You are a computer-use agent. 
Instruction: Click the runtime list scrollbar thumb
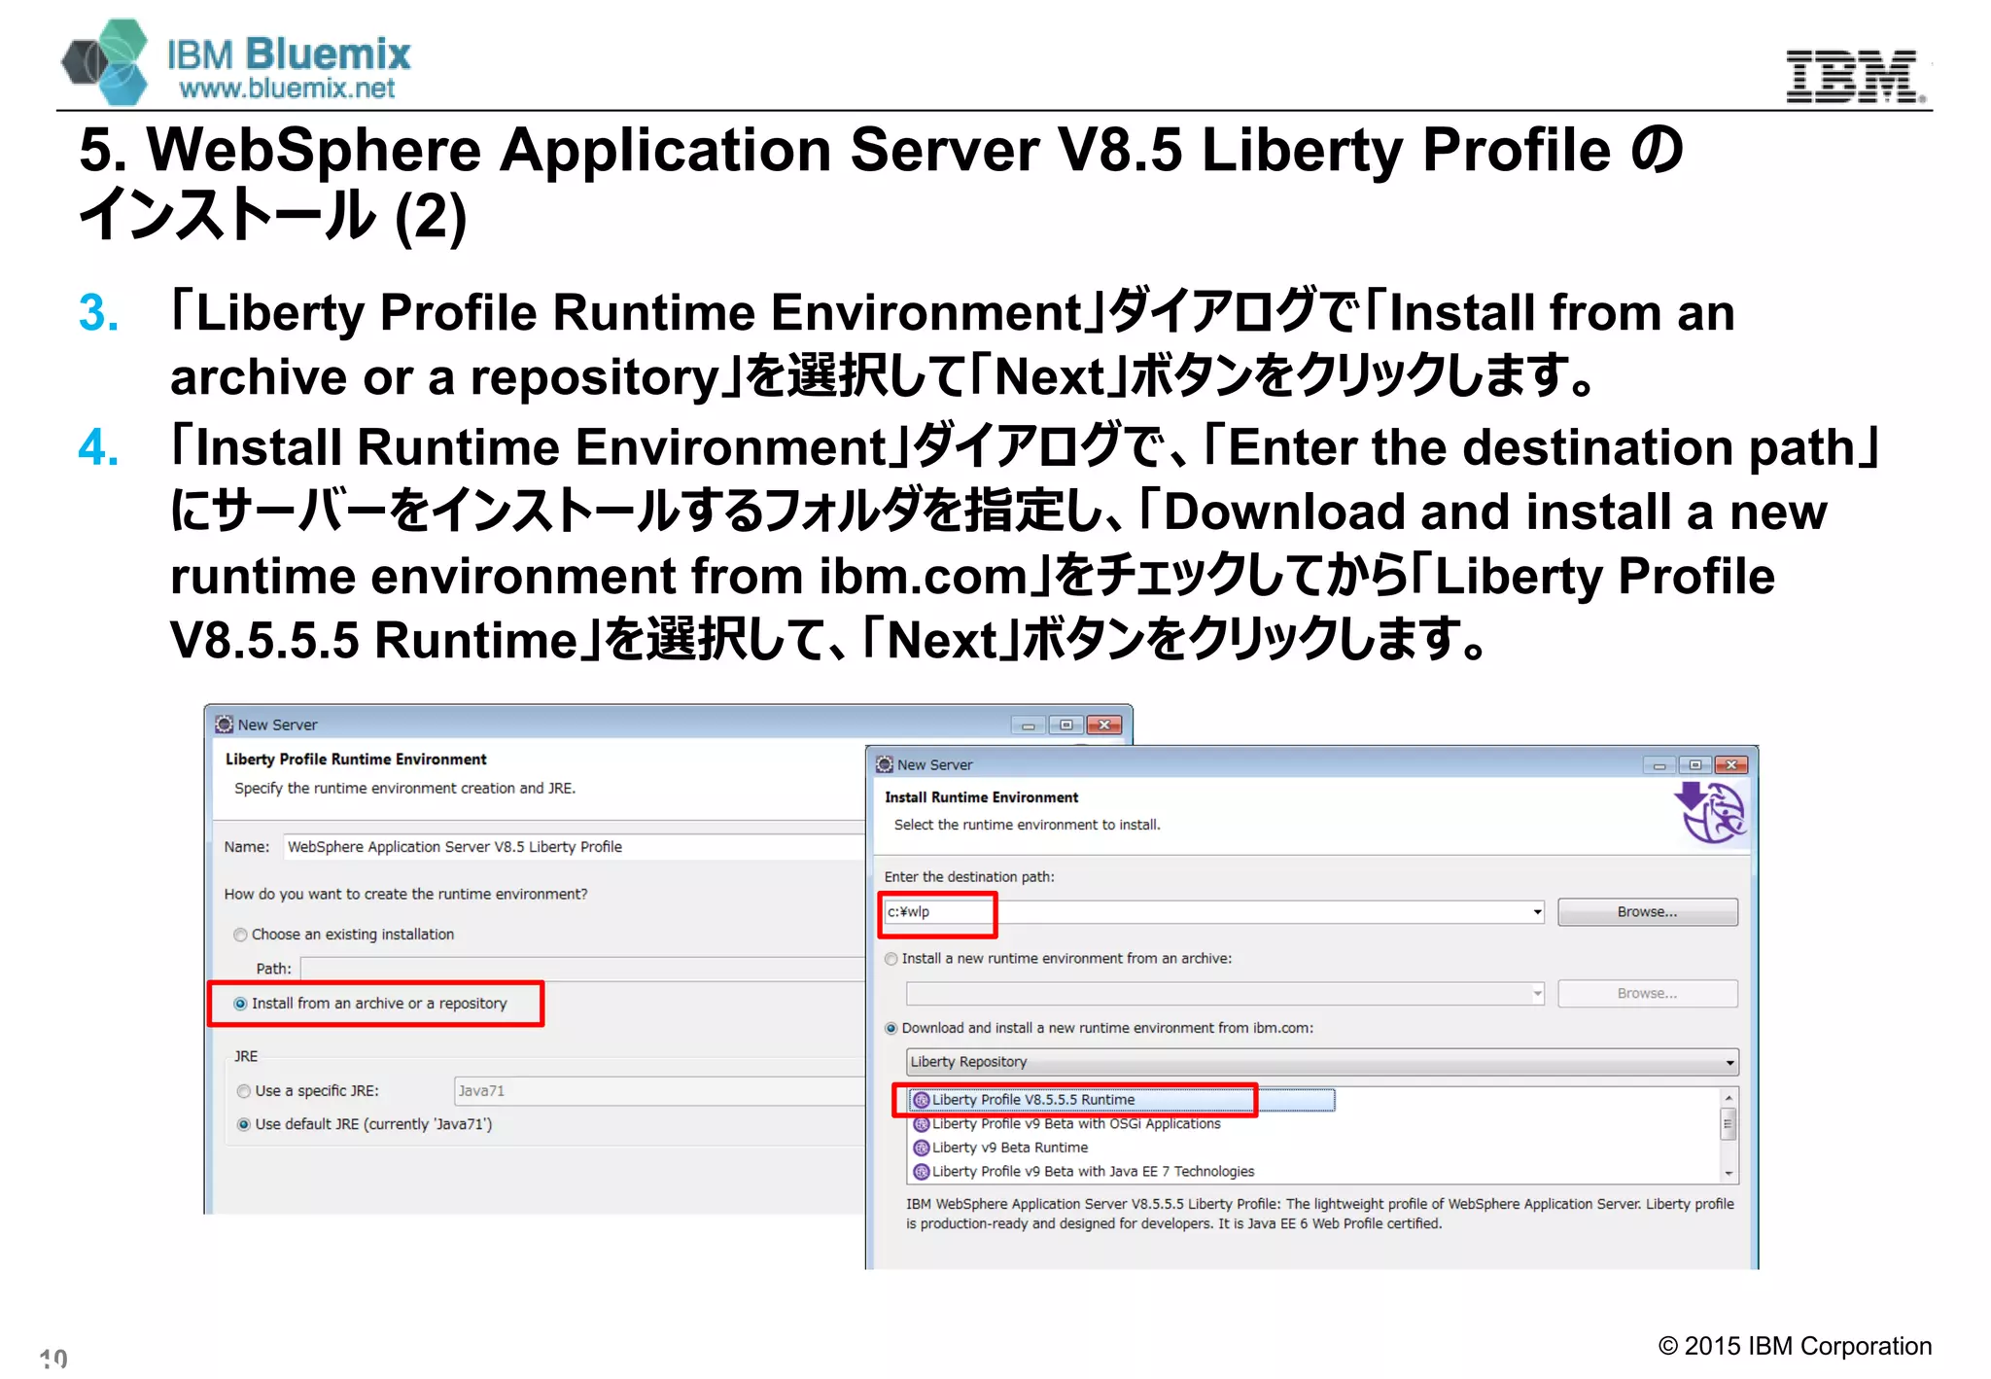click(x=1729, y=1124)
